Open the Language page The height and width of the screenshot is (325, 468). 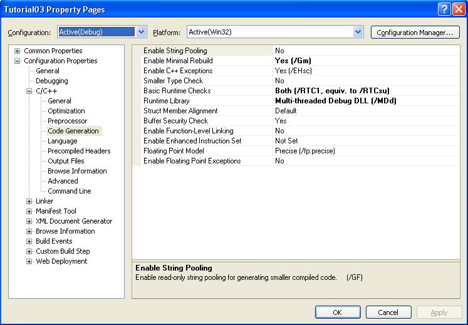[63, 141]
